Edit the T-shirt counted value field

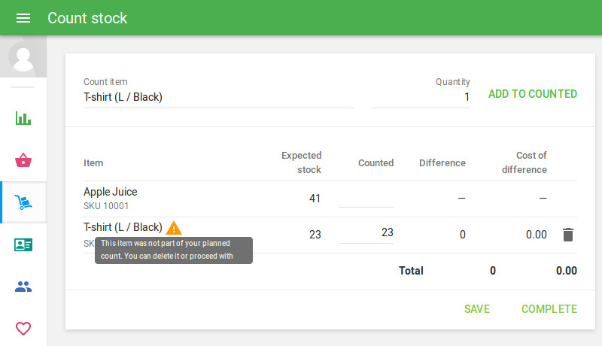click(x=366, y=233)
